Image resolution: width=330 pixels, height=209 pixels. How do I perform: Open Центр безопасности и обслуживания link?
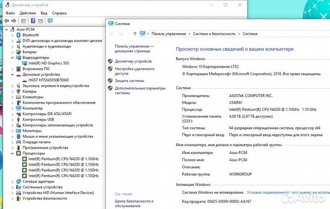[x=134, y=204]
